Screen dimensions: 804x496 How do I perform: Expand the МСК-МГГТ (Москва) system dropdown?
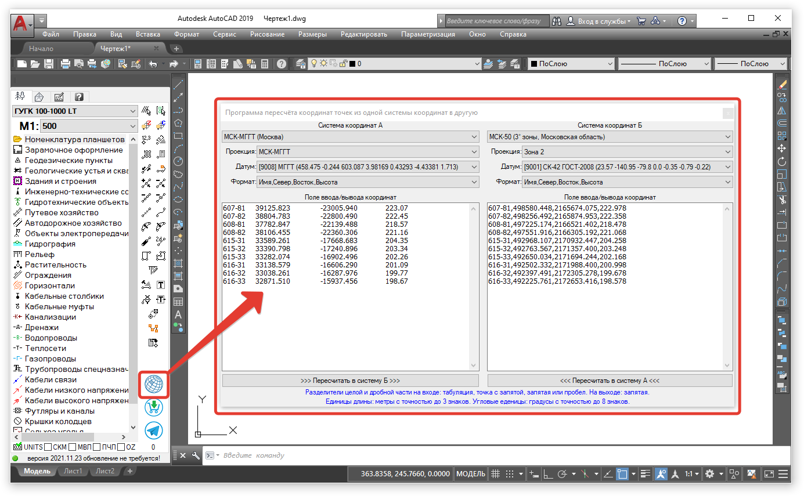tap(350, 137)
